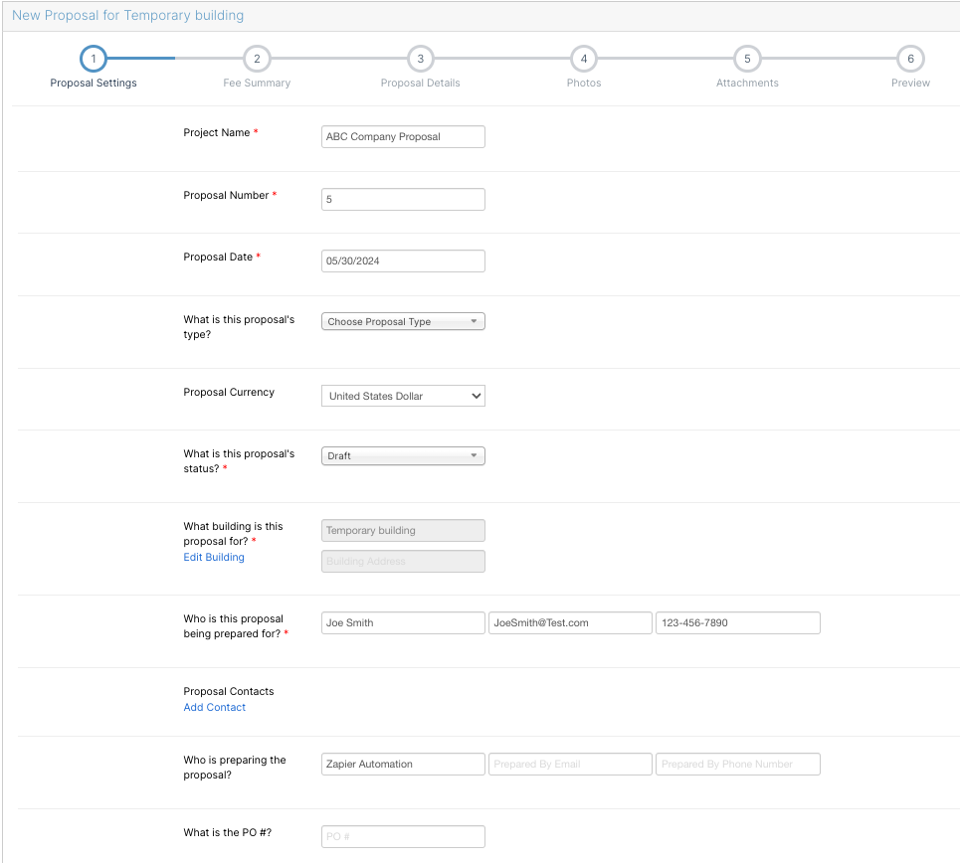
Task: Click the Edit Building link
Action: pos(213,557)
